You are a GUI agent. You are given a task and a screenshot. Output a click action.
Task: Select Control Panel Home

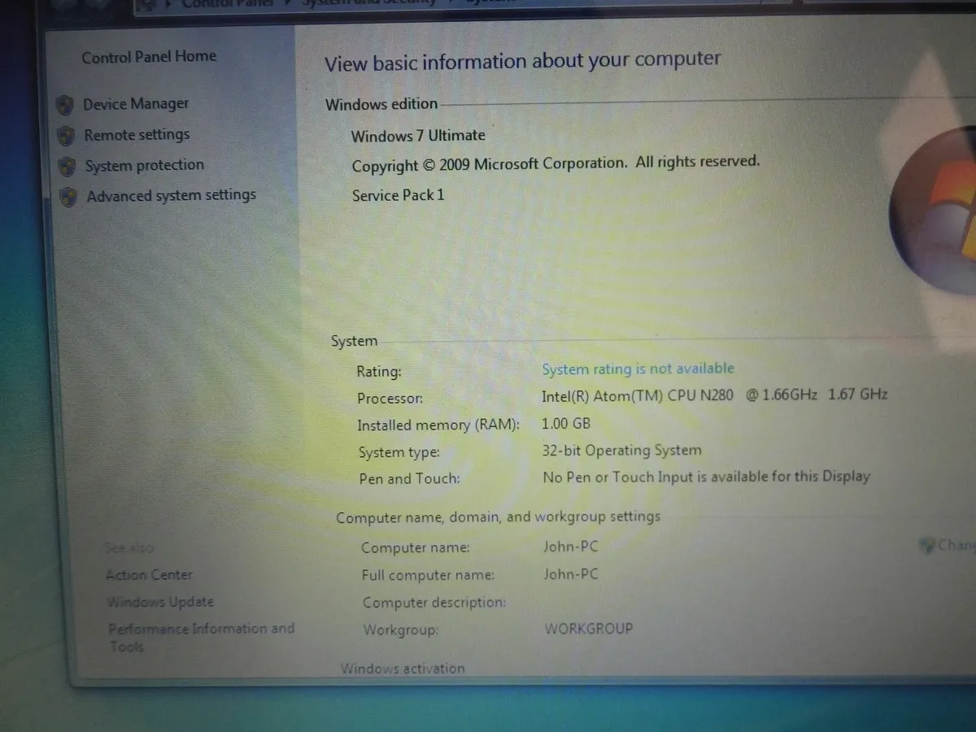[149, 56]
